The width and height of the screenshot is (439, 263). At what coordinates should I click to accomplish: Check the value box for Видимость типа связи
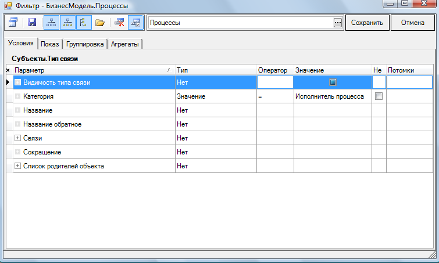click(333, 82)
